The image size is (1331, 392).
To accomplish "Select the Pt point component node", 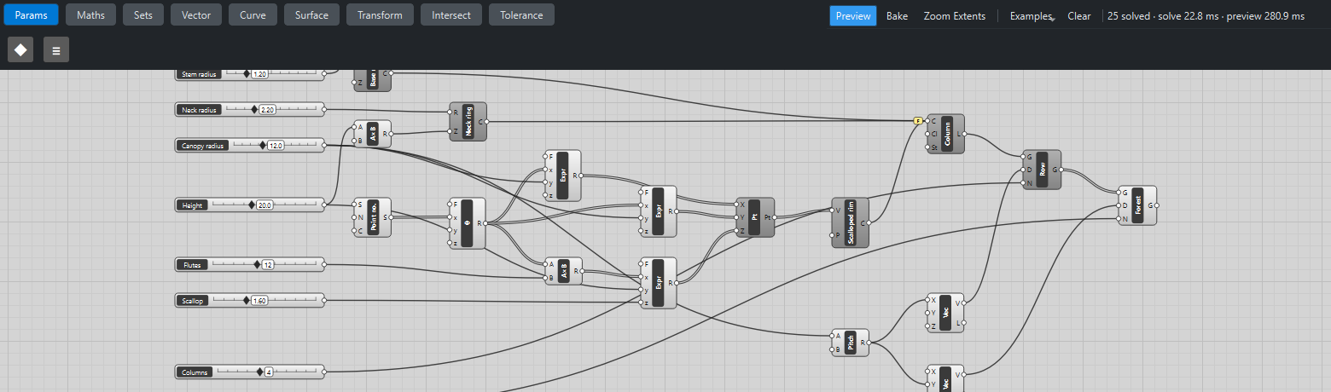I will tap(754, 217).
